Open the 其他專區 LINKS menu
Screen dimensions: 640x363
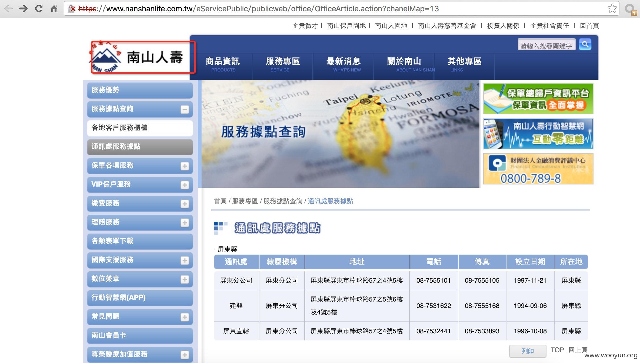[x=464, y=64]
